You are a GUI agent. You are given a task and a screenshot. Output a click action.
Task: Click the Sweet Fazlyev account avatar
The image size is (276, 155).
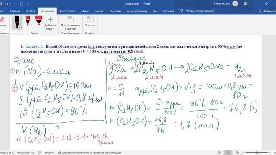235,3
